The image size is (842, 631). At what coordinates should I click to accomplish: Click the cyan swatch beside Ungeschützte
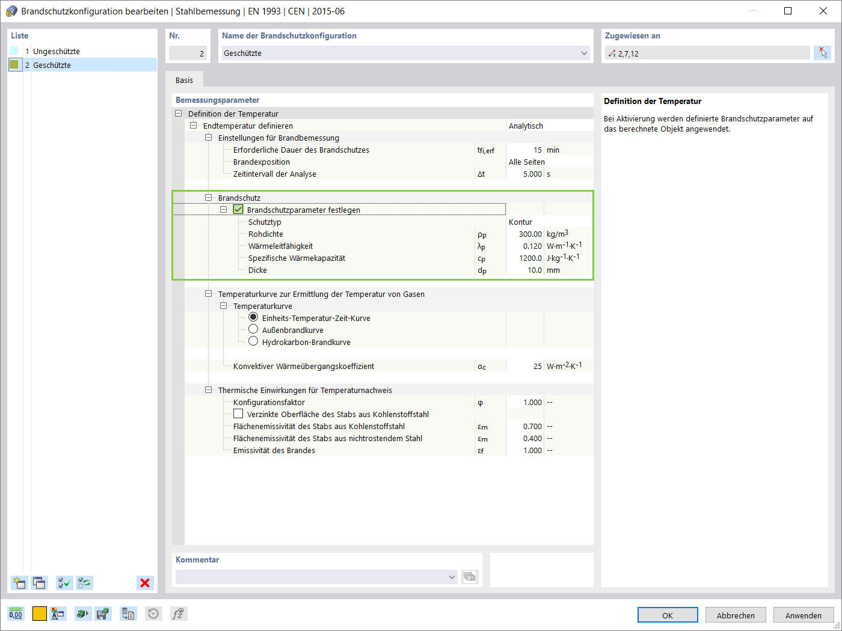coord(14,51)
